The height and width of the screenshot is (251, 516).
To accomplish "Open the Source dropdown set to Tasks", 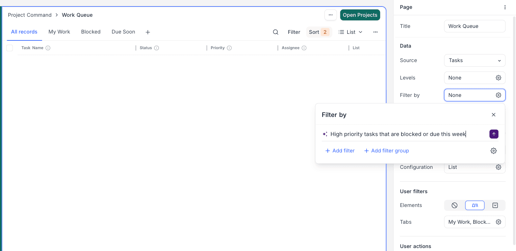I will point(475,60).
